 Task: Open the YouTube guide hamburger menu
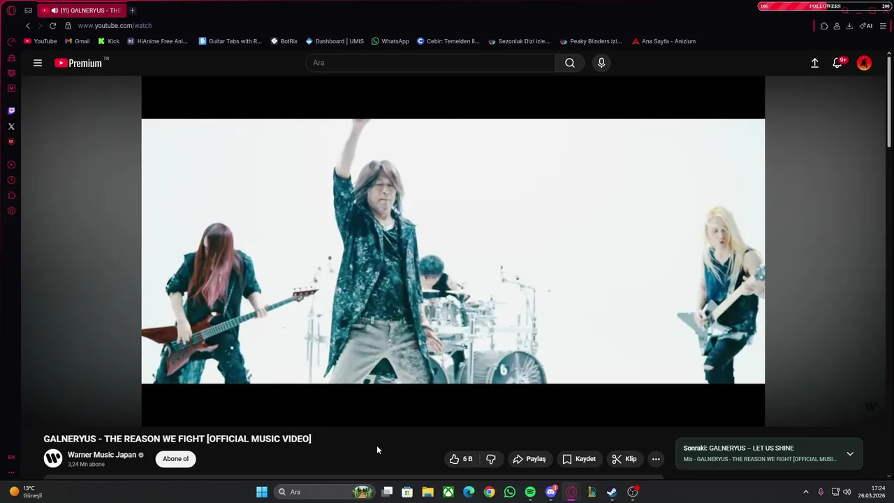pos(38,63)
